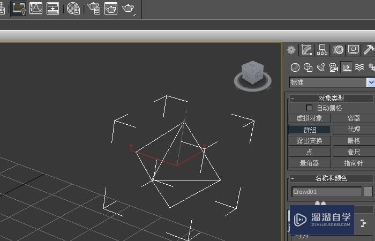The width and height of the screenshot is (375, 241).
Task: Switch to the Modify command panel
Action: click(x=306, y=50)
